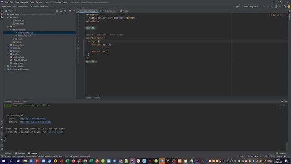The width and height of the screenshot is (291, 164).
Task: Open Terminal tool window tab
Action: point(33,154)
